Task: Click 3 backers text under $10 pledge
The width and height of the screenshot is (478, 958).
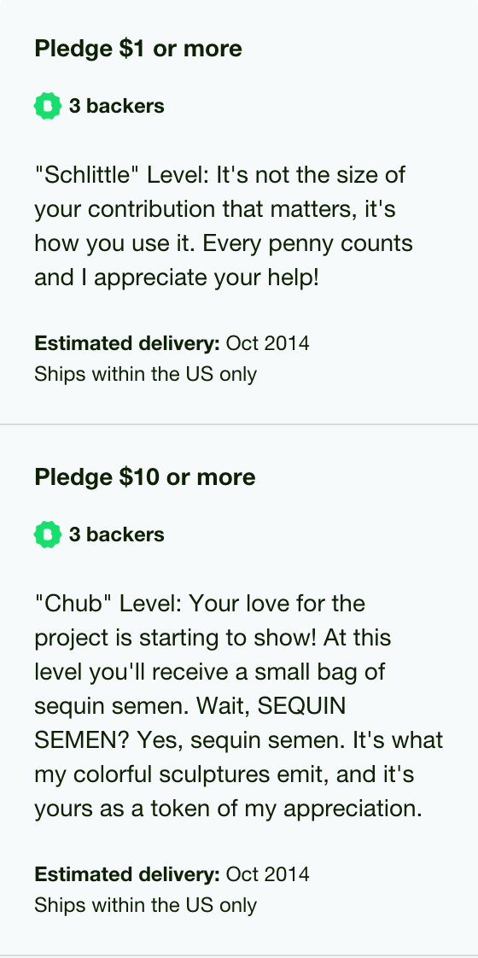Action: (117, 534)
